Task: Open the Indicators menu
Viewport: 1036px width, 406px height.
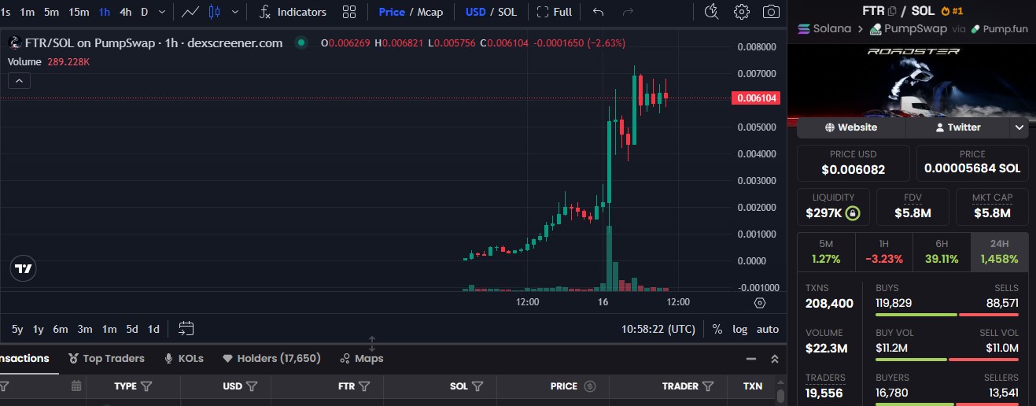Action: pos(293,12)
